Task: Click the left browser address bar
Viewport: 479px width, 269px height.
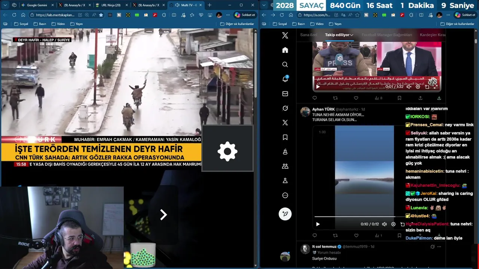Action: pos(56,15)
